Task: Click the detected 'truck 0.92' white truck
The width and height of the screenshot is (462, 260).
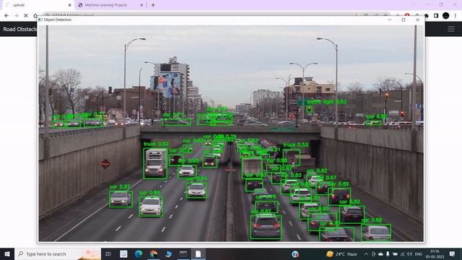Action: (x=155, y=164)
